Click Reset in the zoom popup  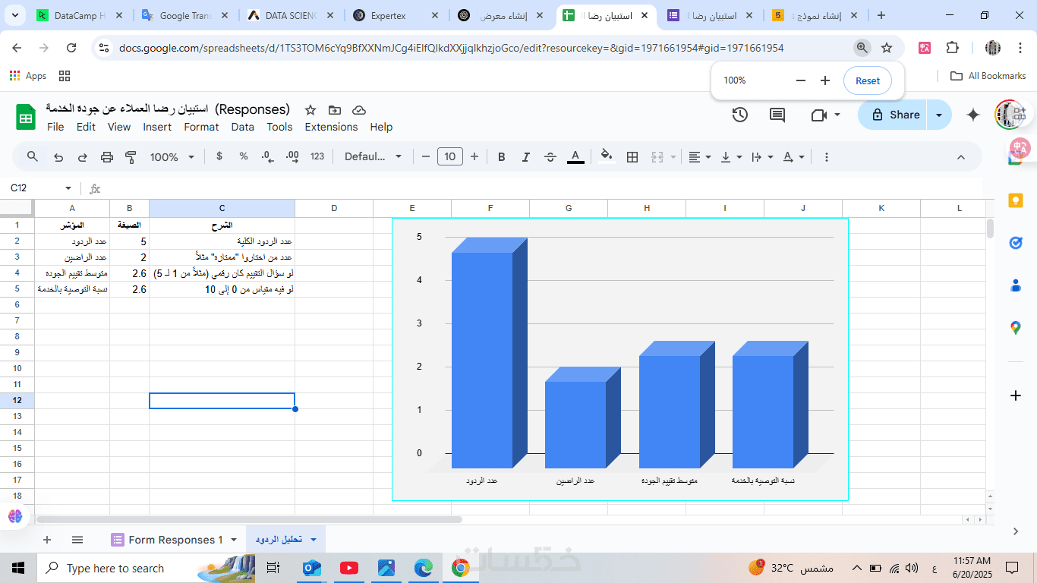(868, 80)
